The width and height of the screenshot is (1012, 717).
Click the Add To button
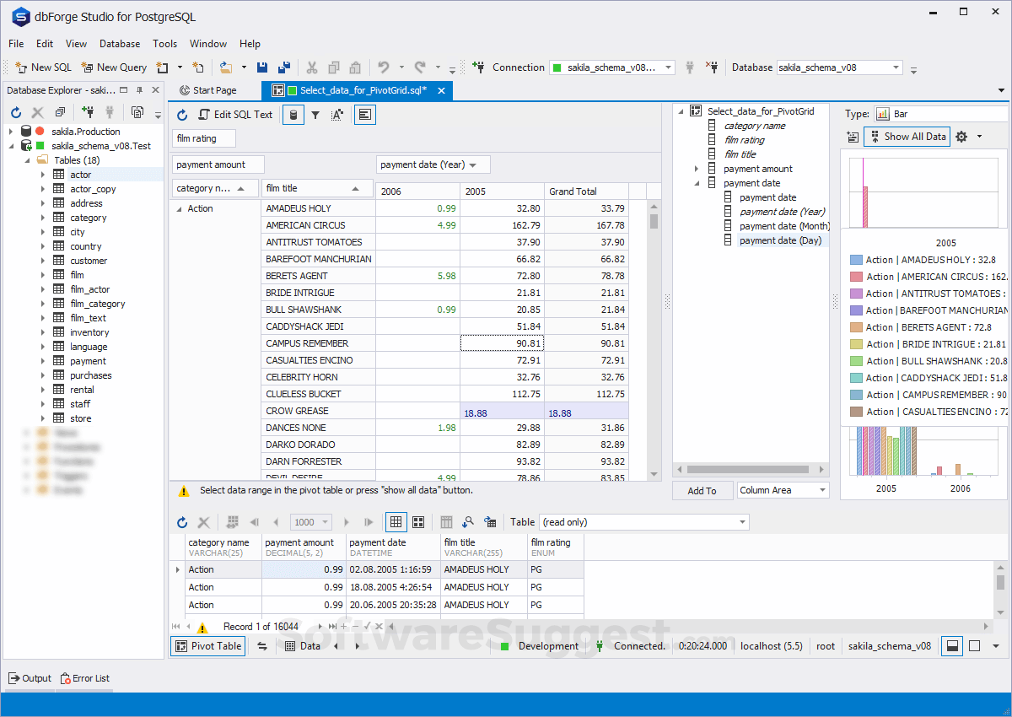[x=702, y=490]
